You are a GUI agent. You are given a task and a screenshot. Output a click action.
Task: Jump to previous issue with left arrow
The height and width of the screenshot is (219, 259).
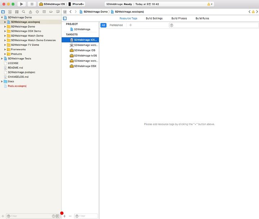(x=249, y=12)
